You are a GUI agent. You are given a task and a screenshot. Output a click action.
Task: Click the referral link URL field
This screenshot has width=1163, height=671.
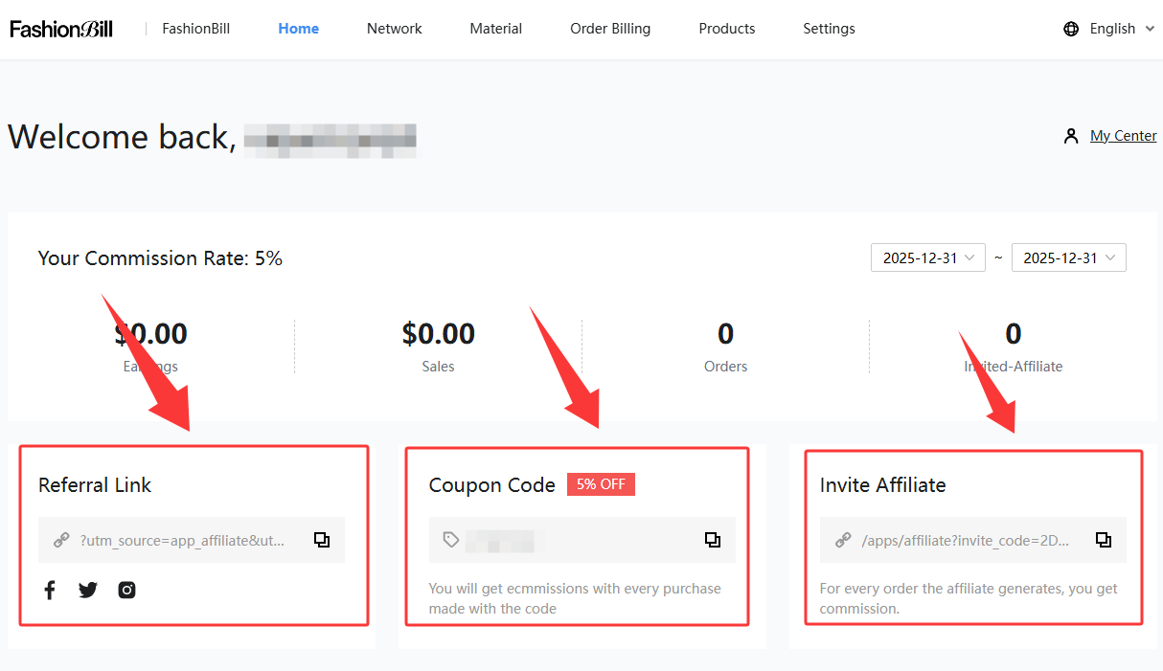click(x=182, y=540)
